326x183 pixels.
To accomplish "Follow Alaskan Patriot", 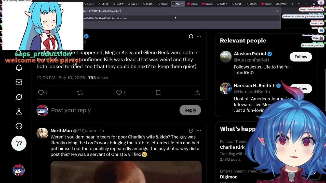I will 301,57.
